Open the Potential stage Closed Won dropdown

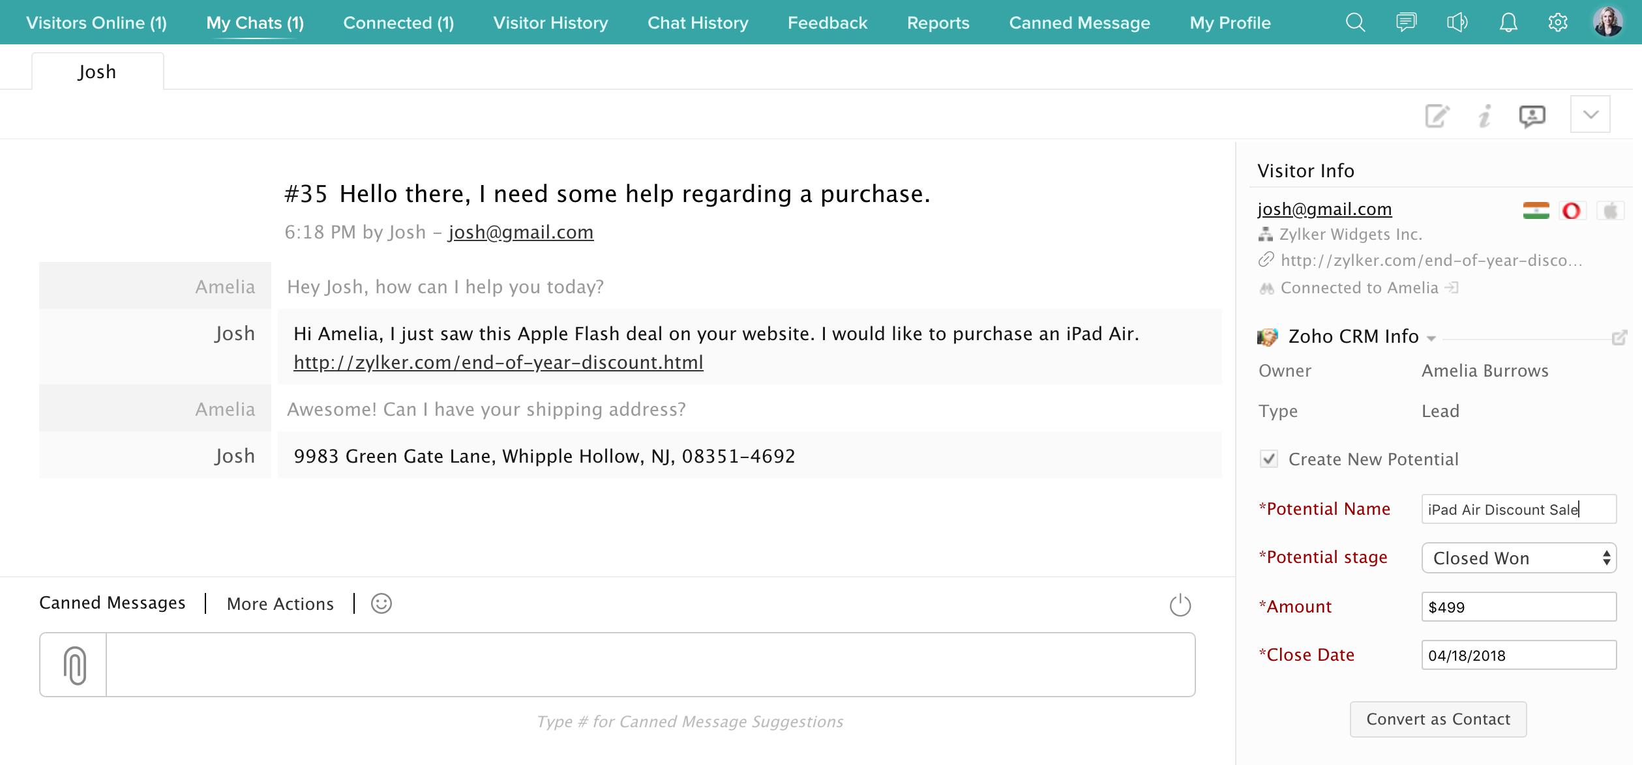pyautogui.click(x=1518, y=558)
